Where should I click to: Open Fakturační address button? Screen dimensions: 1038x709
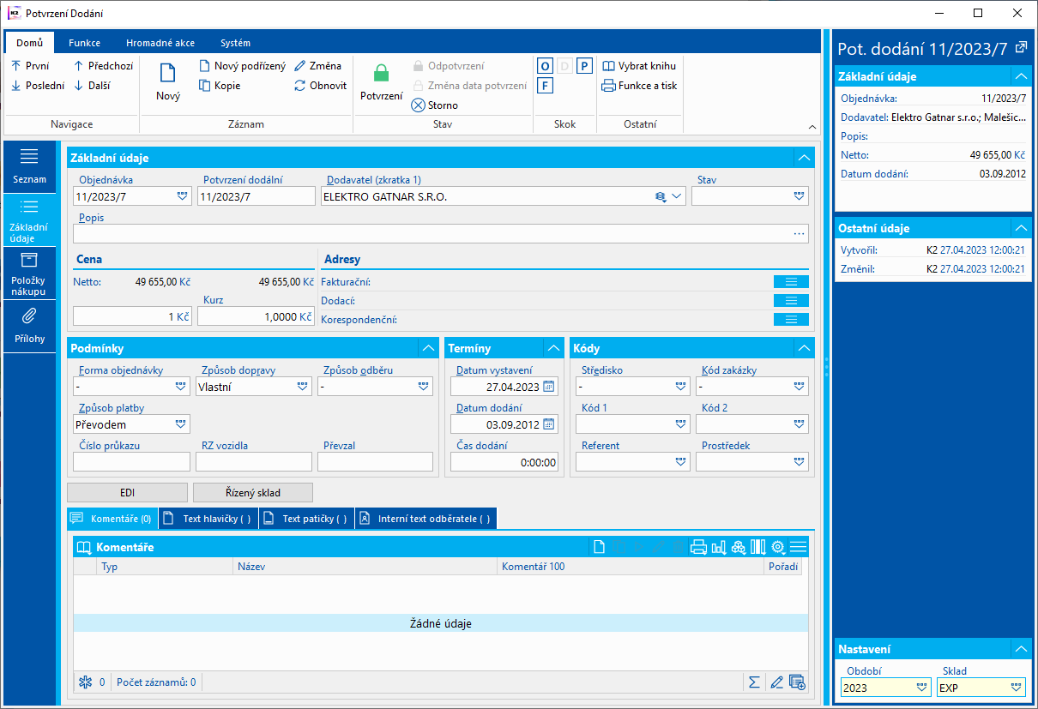coord(791,282)
